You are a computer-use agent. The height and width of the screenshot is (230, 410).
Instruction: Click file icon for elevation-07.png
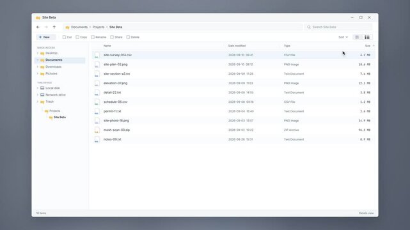[97, 83]
